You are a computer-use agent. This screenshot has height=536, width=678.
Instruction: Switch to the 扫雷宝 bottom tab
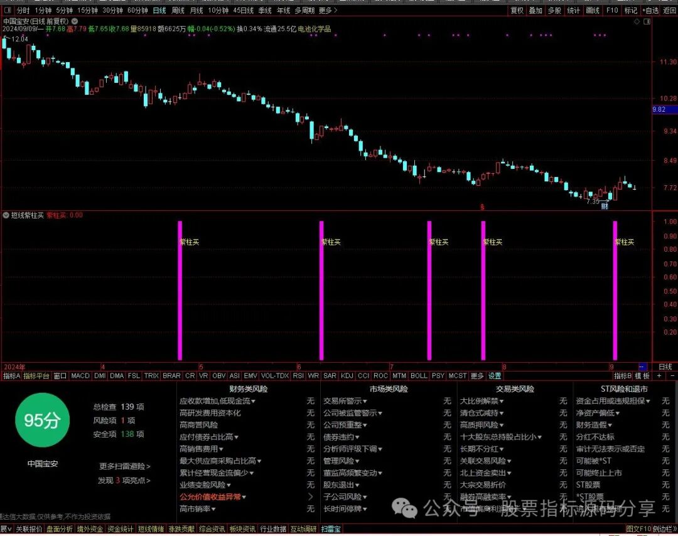pyautogui.click(x=331, y=528)
